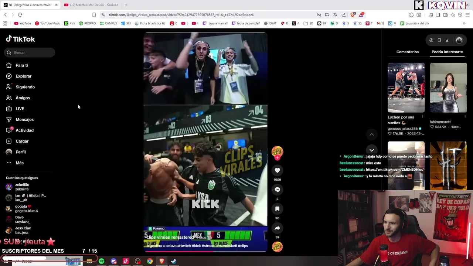The height and width of the screenshot is (266, 473).
Task: Open Google Chrome from taskbar
Action: point(150,261)
